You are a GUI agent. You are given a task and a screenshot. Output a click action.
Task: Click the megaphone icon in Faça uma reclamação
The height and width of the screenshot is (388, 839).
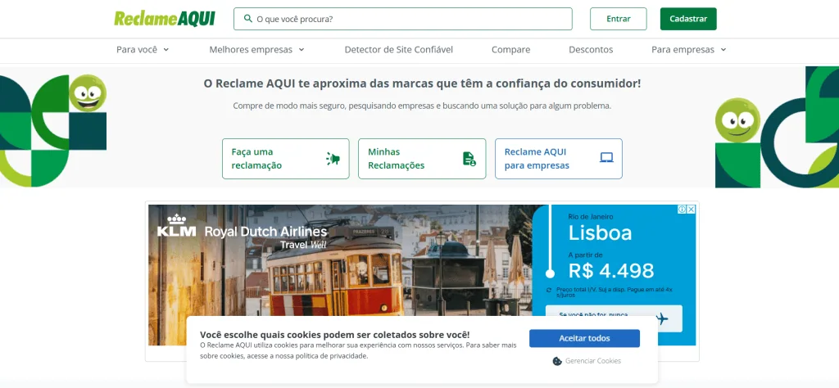[x=333, y=159]
